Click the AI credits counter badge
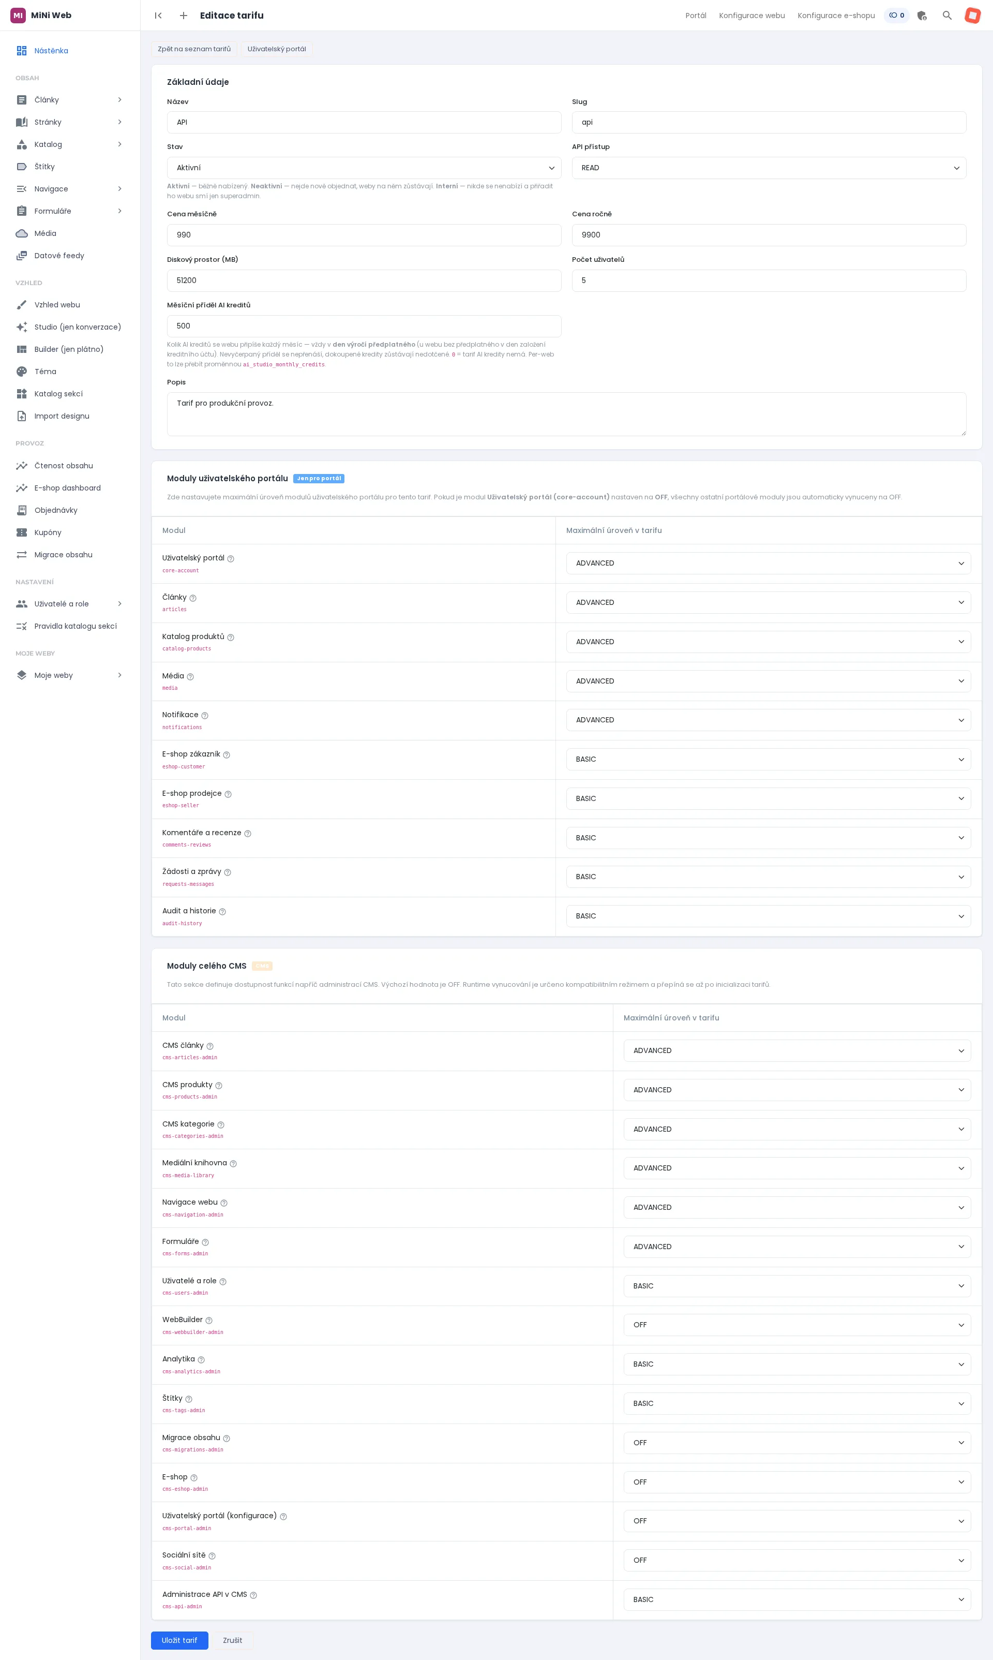 897,16
